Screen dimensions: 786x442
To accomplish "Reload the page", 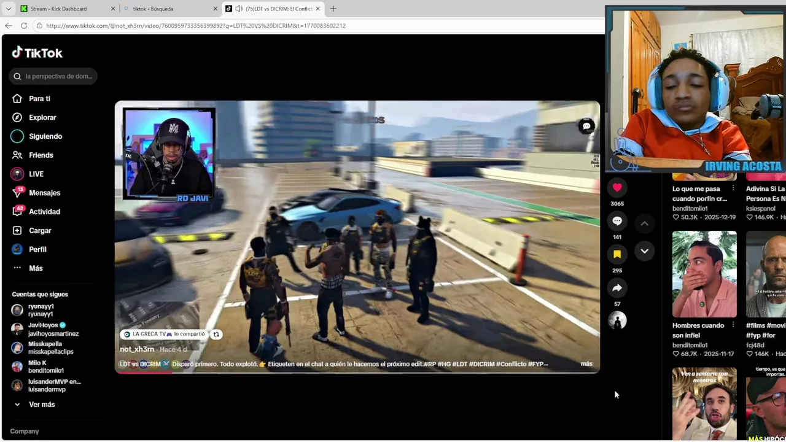I will pos(23,25).
